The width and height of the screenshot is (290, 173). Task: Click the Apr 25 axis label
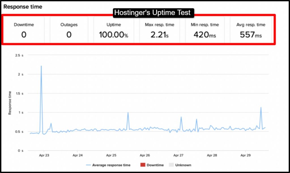[111, 155]
